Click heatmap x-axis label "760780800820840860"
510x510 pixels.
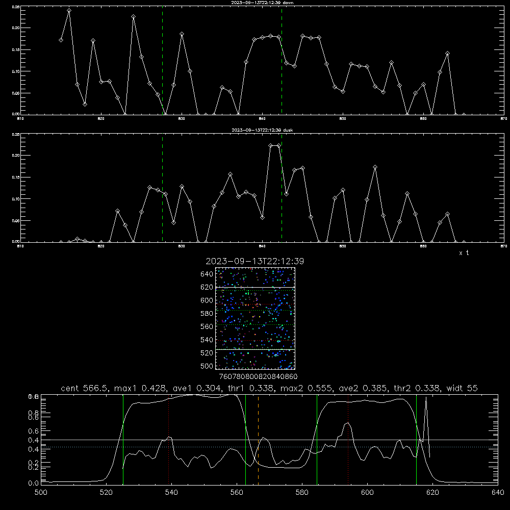coord(258,377)
